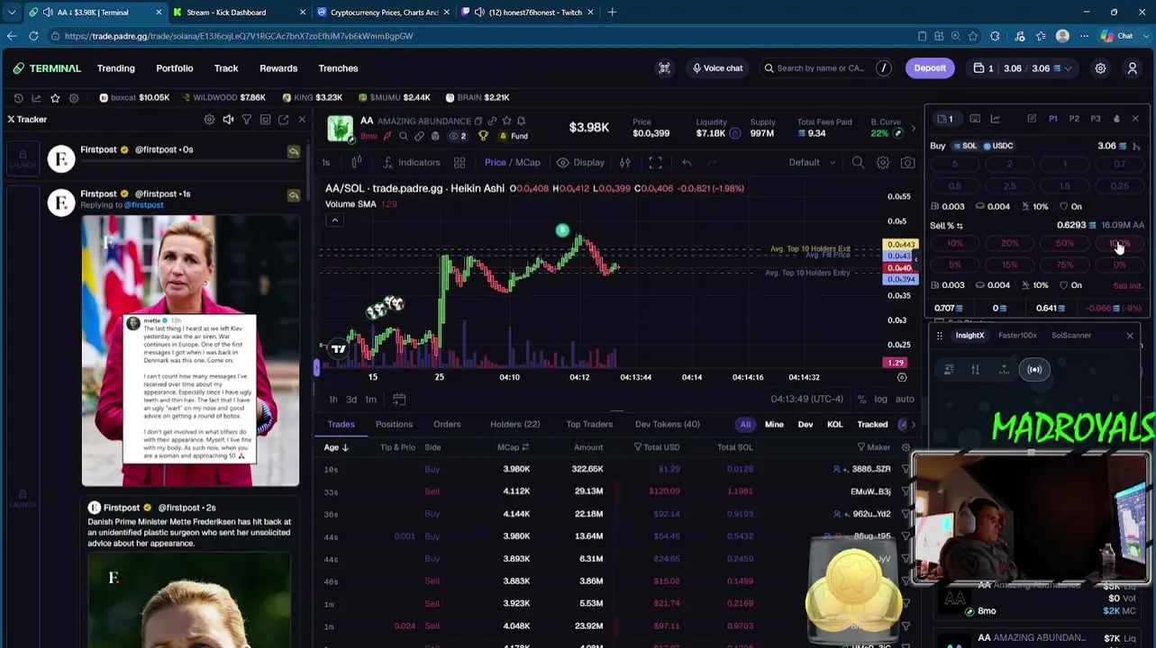The image size is (1156, 648).
Task: Open the X Tracker filter funnel
Action: tap(246, 120)
